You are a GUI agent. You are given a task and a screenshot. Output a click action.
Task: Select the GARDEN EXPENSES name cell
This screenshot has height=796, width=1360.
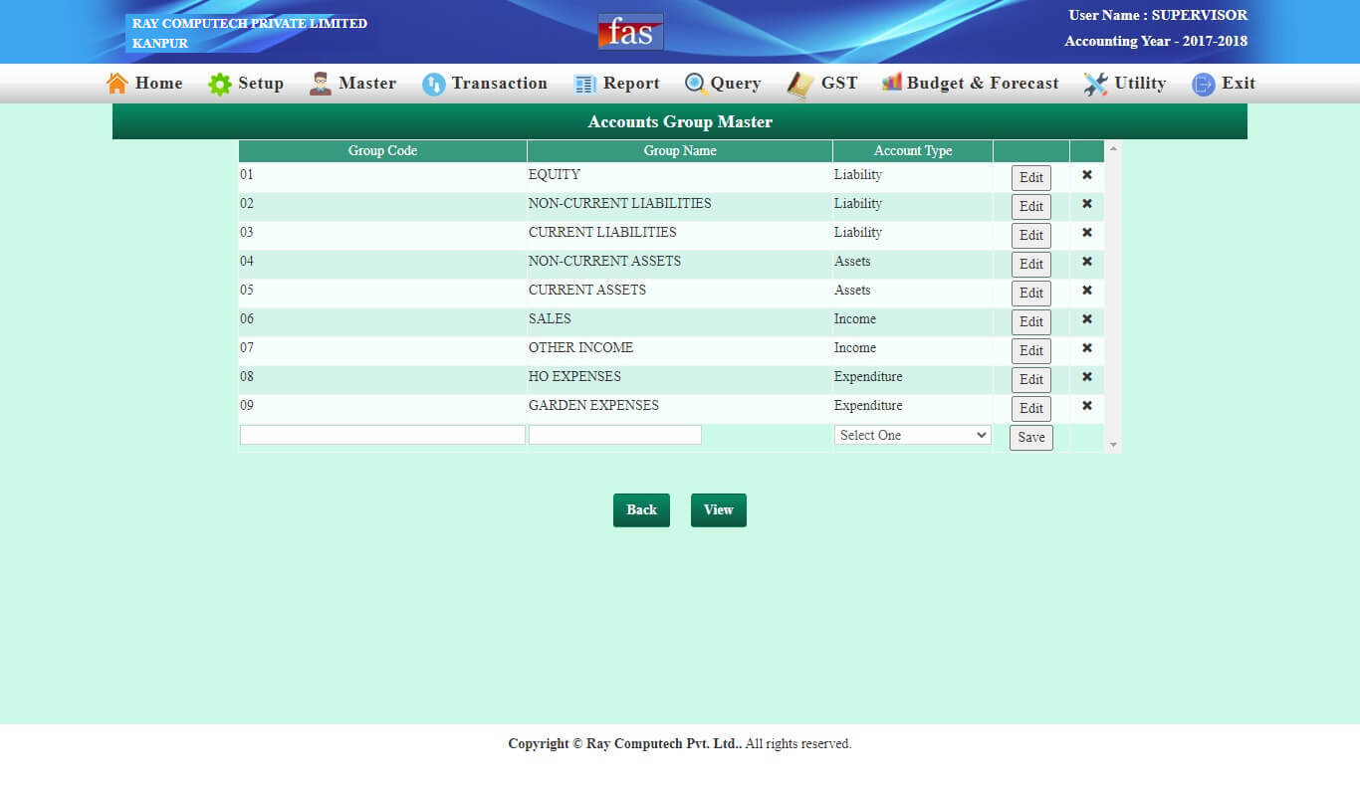[680, 407]
